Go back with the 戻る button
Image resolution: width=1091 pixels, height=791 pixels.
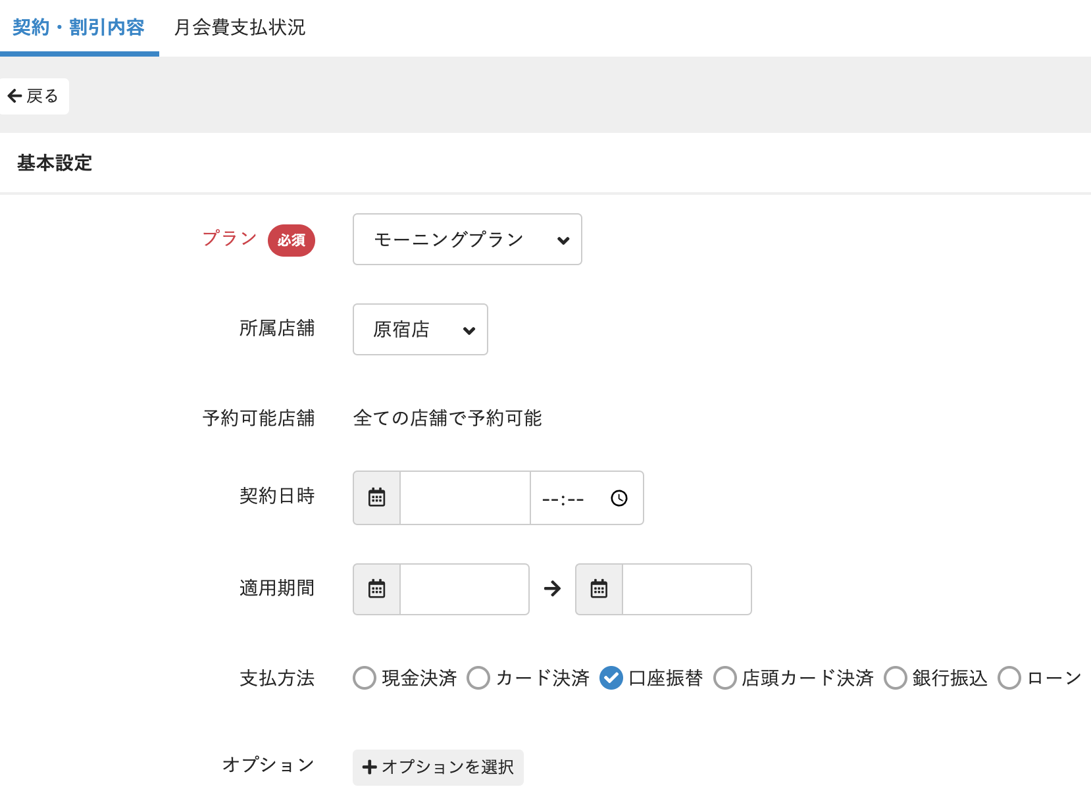tap(34, 96)
